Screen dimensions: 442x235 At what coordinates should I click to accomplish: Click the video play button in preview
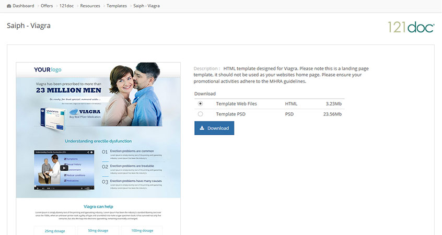click(64, 168)
